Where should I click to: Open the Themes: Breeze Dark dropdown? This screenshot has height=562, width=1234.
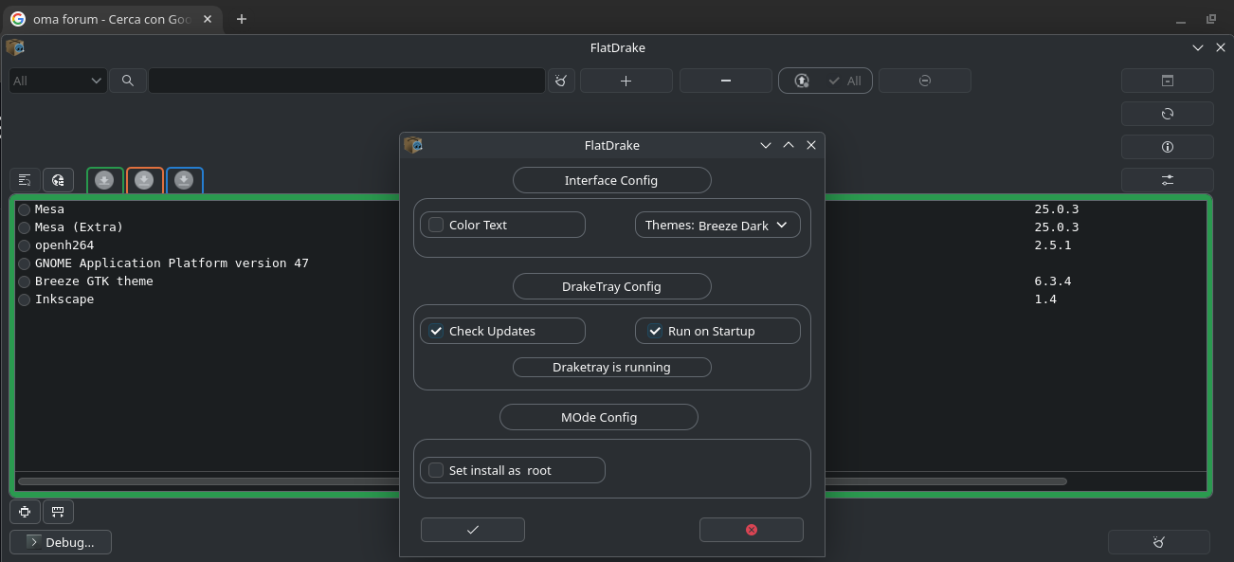point(717,225)
